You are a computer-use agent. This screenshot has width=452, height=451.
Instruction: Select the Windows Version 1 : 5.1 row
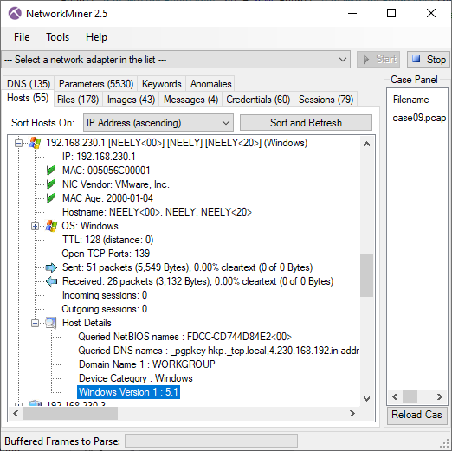(x=129, y=392)
